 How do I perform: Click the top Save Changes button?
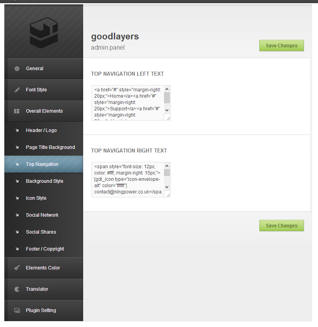tap(281, 46)
